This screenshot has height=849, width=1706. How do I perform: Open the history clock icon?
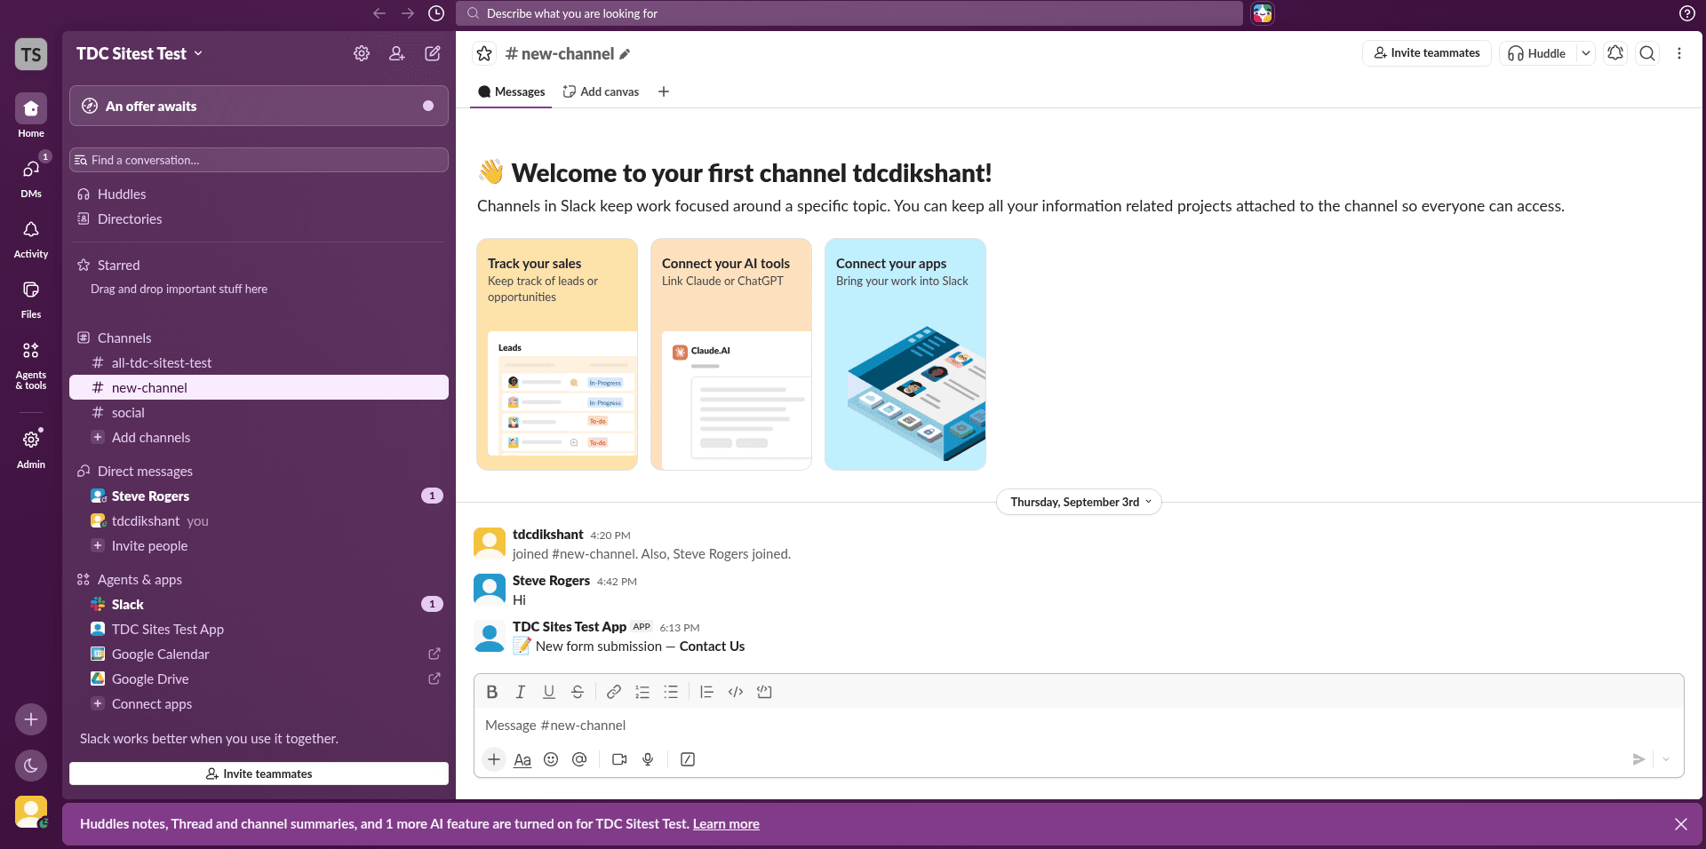436,13
